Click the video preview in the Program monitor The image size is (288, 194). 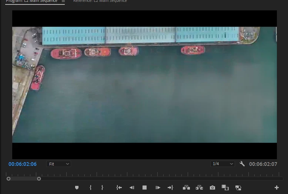[144, 85]
